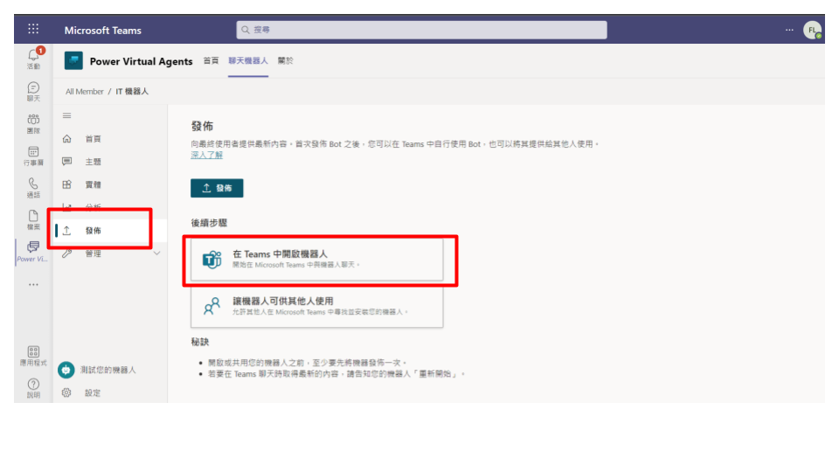Open 讓機器人可供其他人使用 card
839x472 pixels.
pyautogui.click(x=316, y=307)
